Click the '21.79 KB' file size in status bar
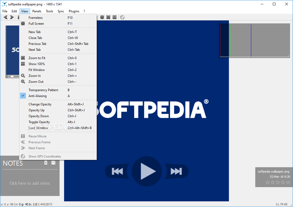The image size is (293, 207). (x=281, y=204)
